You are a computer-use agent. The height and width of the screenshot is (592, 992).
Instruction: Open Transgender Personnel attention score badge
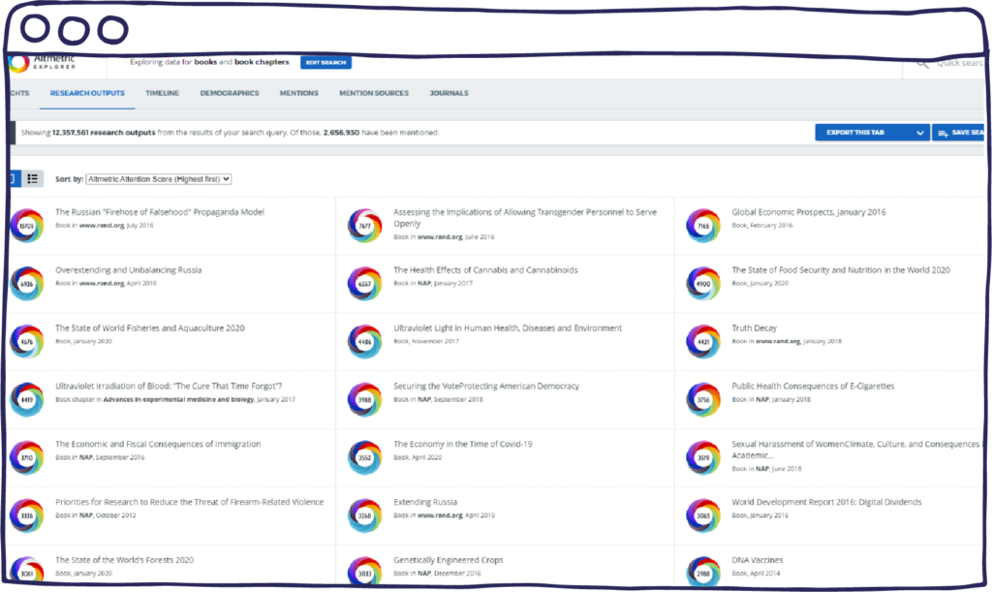coord(365,225)
